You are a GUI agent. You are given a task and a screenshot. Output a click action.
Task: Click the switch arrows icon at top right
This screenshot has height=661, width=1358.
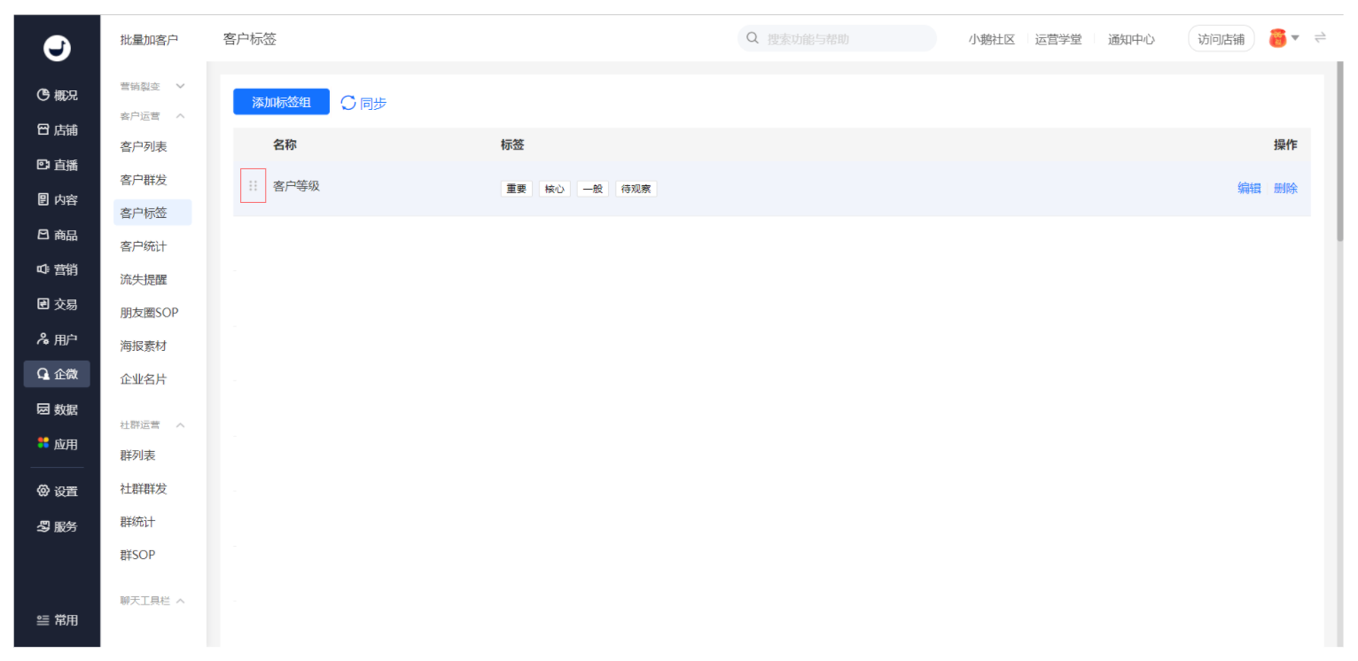(x=1320, y=38)
